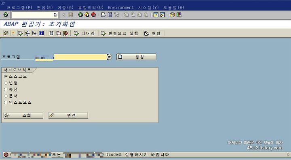
Task: Click the Check syntax icon
Action: click(6, 33)
